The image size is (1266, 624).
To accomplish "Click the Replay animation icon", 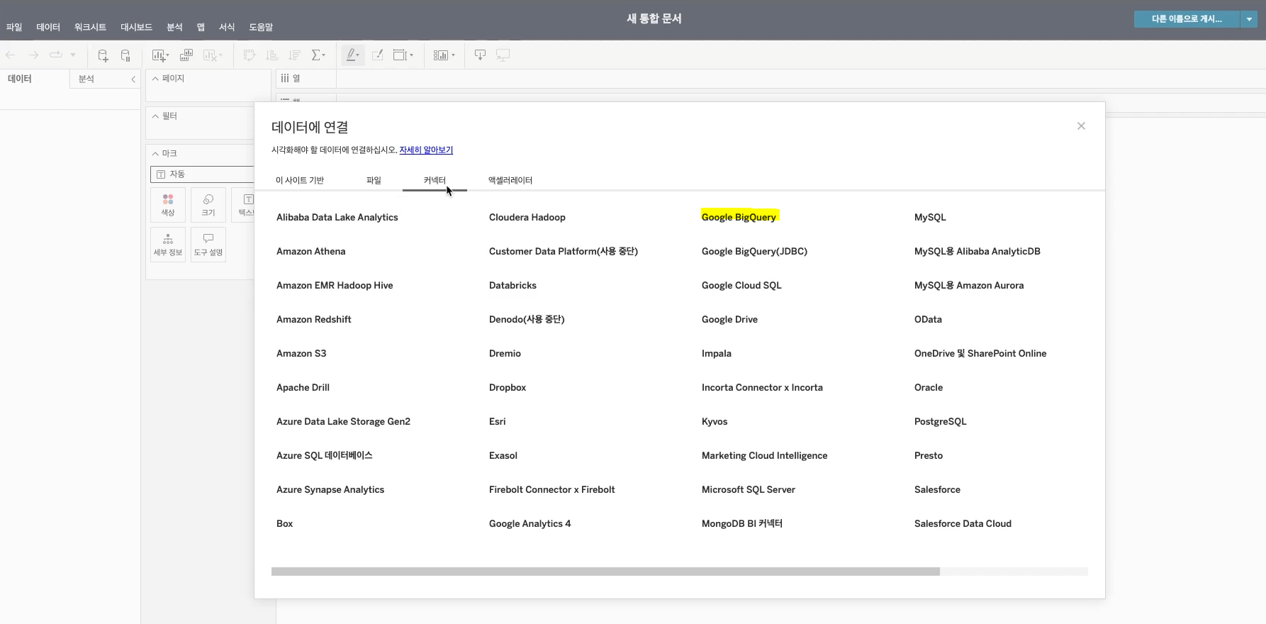I will click(56, 55).
